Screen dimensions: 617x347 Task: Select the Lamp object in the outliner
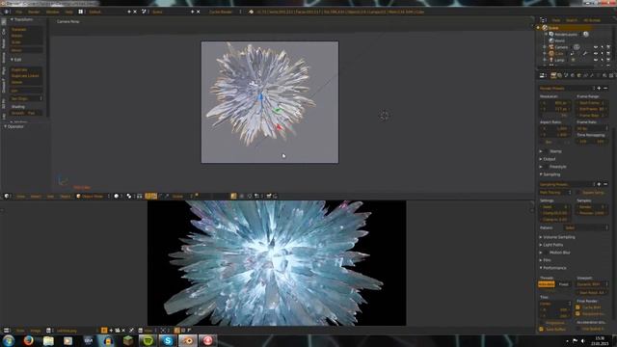point(559,60)
